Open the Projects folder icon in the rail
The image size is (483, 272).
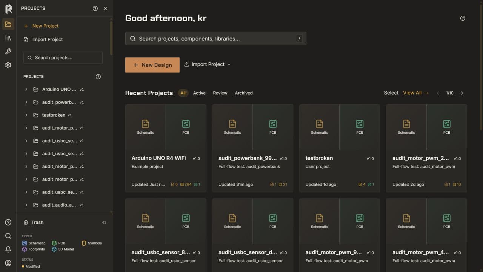[x=8, y=25]
